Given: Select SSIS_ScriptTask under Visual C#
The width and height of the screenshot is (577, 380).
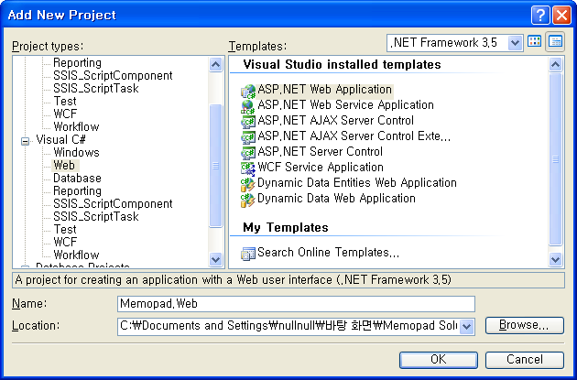Looking at the screenshot, I should 96,217.
